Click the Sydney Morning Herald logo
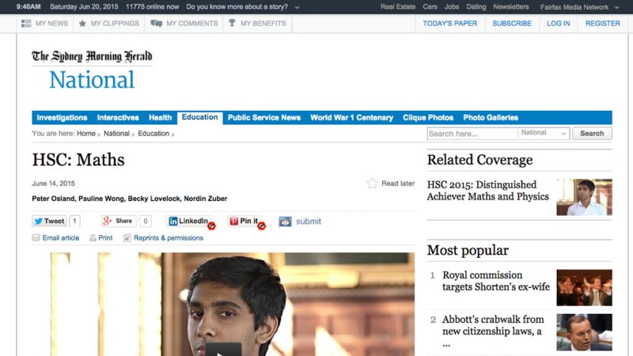Image resolution: width=633 pixels, height=356 pixels. coord(92,56)
